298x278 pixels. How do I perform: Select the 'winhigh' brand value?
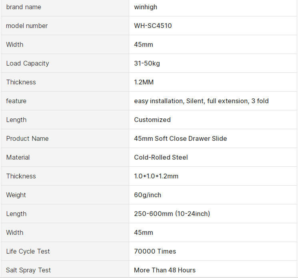[146, 7]
